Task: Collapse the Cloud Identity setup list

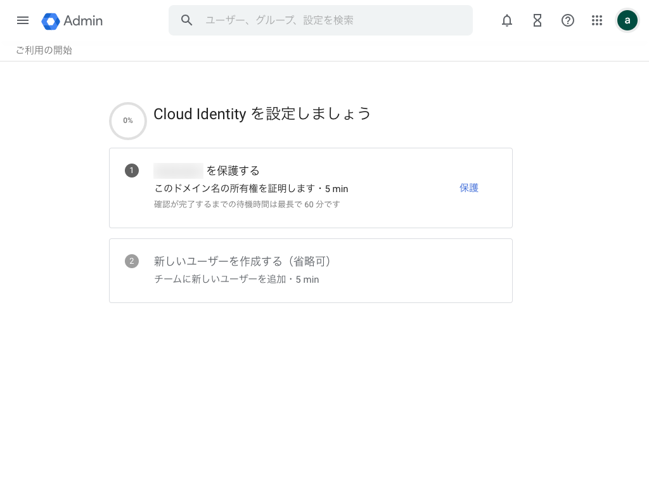Action: click(x=262, y=114)
